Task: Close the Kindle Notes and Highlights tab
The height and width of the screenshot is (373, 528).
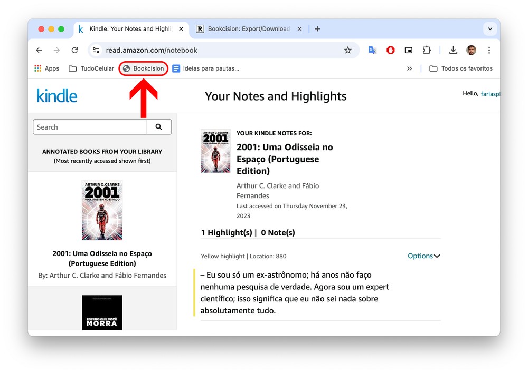Action: point(181,29)
